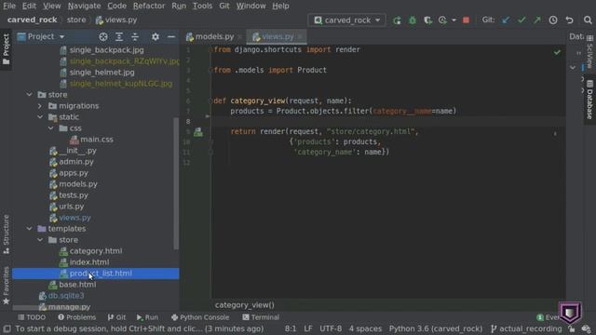Click the Rollback undo icon
The image size is (596, 335).
(569, 20)
